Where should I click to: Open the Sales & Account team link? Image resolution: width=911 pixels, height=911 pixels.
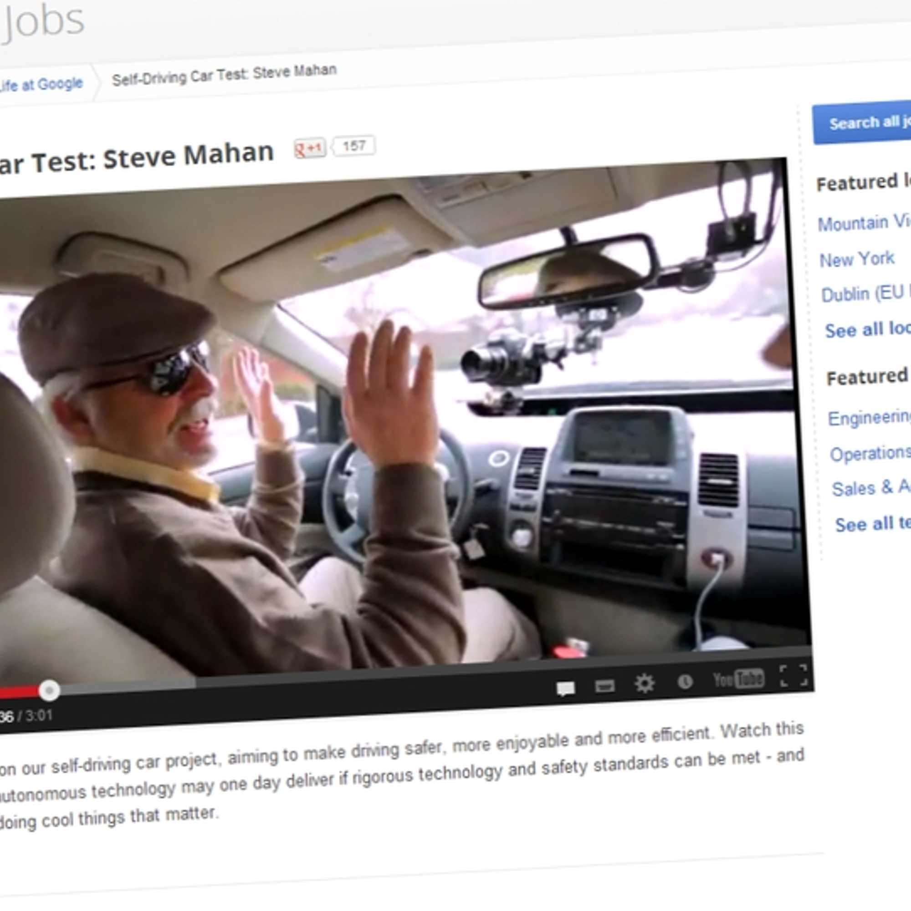[x=871, y=487]
